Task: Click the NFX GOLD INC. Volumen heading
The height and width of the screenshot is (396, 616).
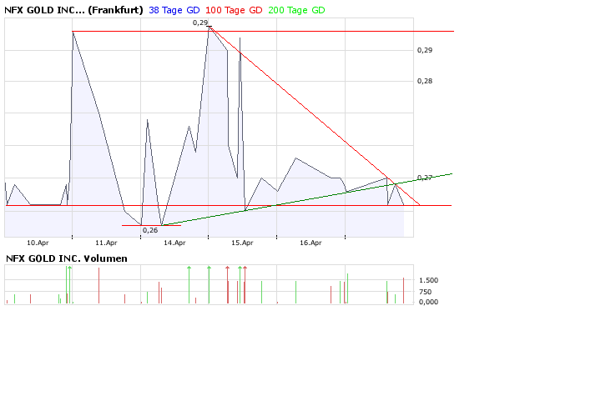Action: (67, 258)
